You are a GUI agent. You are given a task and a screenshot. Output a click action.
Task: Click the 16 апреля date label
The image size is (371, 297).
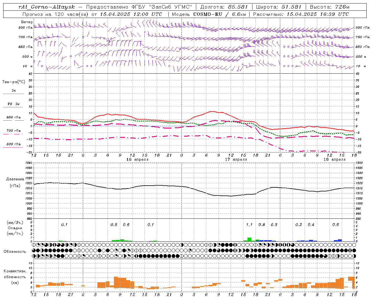coord(137,160)
